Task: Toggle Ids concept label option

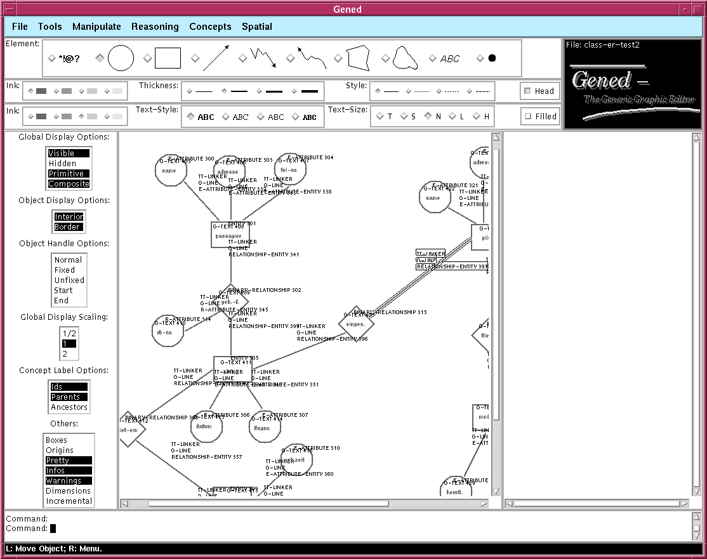Action: pos(69,387)
